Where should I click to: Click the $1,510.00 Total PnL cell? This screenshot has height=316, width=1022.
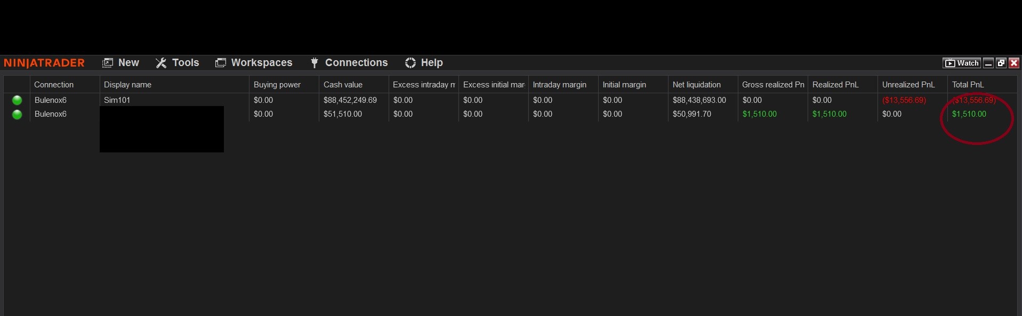(x=969, y=114)
